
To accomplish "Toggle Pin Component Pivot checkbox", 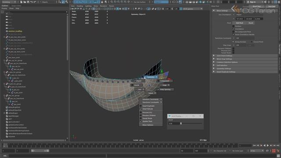I will [233, 32].
